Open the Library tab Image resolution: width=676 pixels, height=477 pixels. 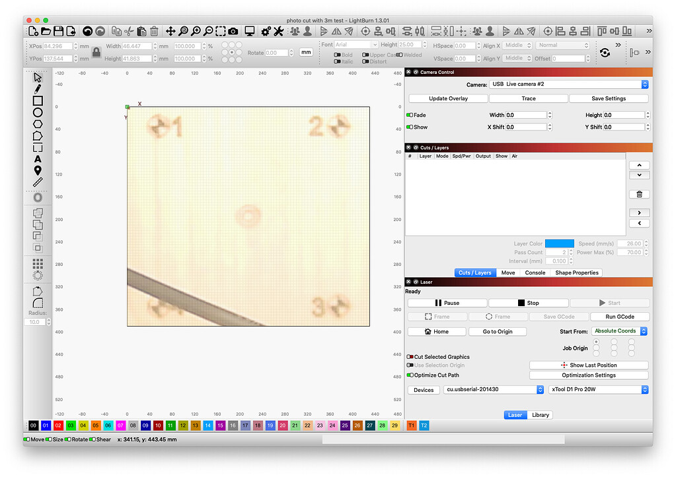tap(540, 415)
